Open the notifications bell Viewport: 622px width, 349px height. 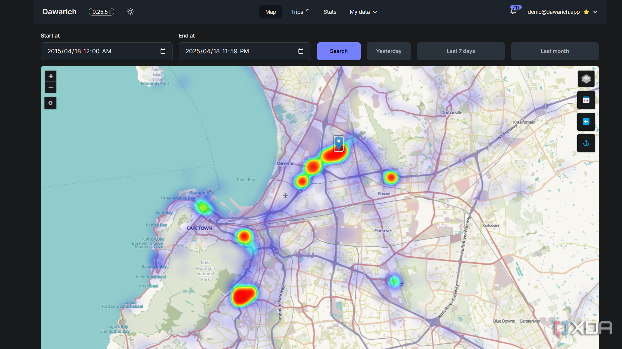coord(513,12)
